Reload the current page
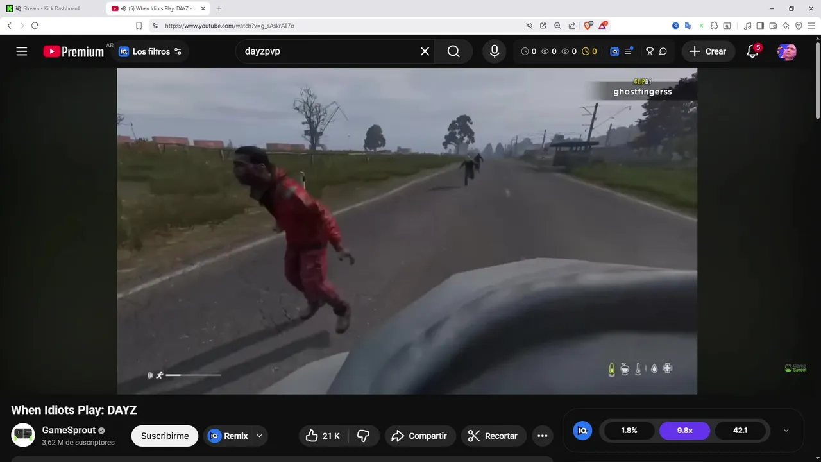 35,26
